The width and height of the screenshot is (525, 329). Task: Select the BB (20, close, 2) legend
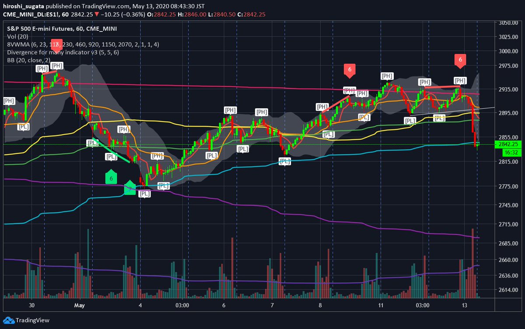29,60
